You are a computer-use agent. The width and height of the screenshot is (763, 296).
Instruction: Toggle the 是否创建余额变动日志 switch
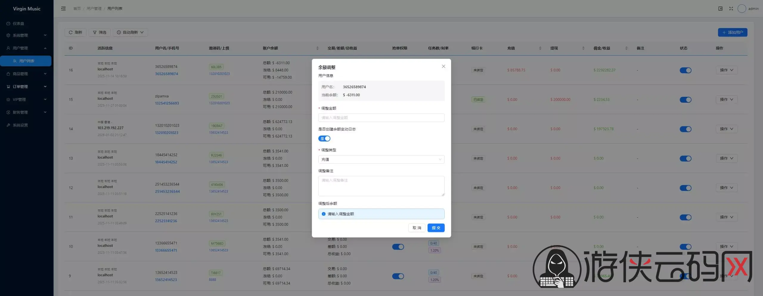click(x=324, y=139)
